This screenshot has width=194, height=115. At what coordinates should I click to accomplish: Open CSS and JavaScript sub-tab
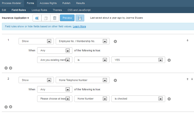79,10
